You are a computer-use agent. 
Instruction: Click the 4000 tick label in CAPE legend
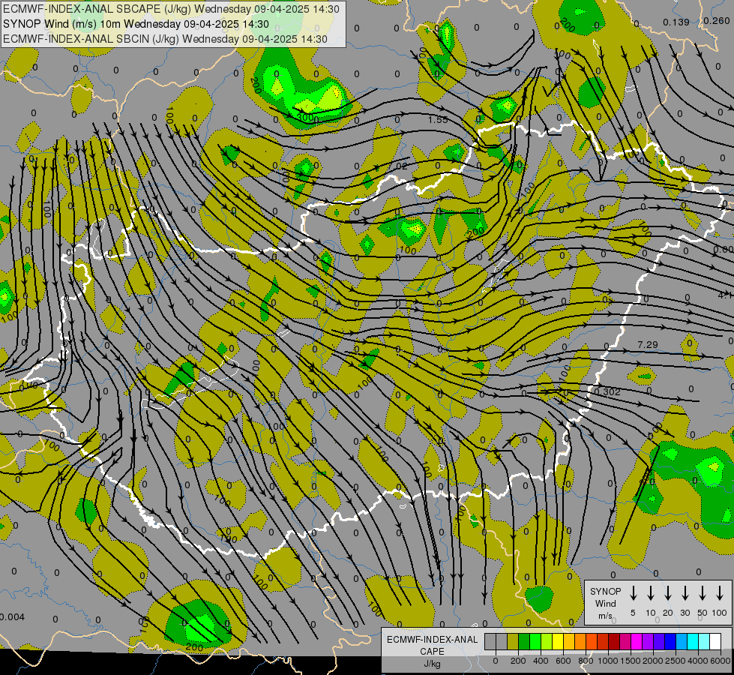pyautogui.click(x=698, y=661)
